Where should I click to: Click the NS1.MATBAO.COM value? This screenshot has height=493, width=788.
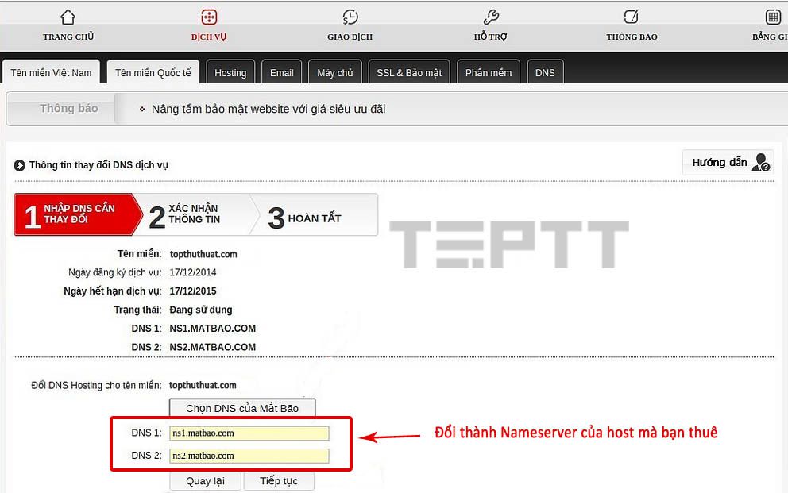pyautogui.click(x=213, y=329)
